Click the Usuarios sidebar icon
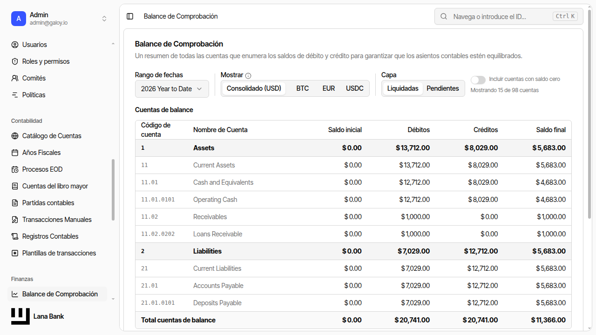 (15, 45)
